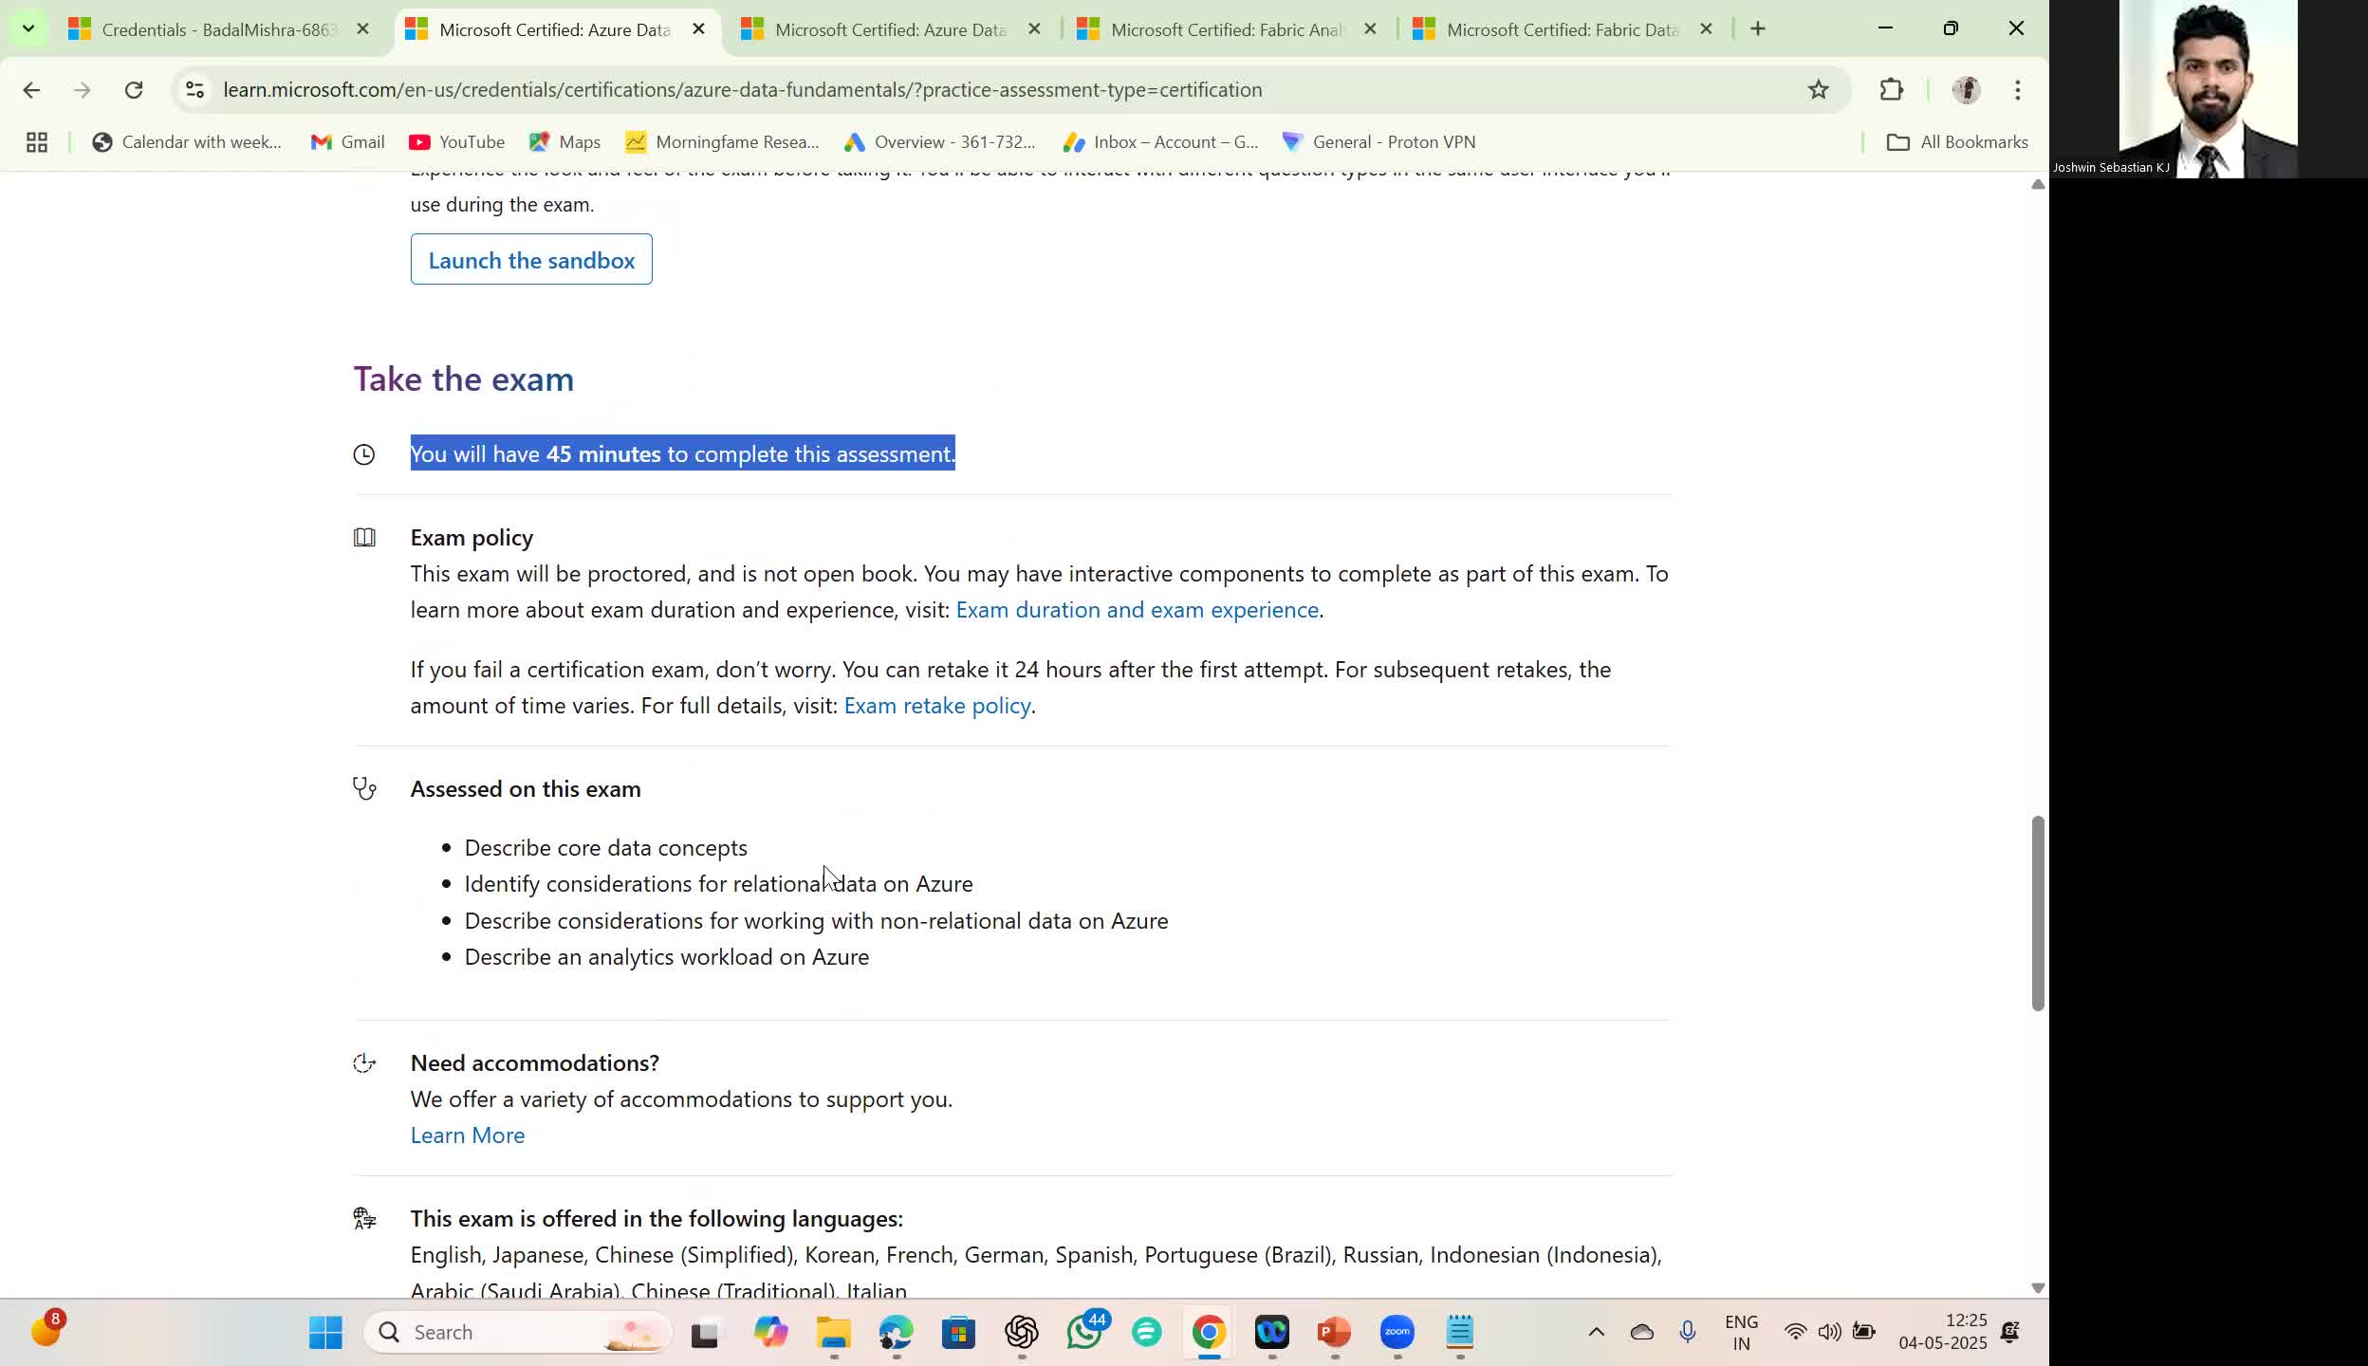
Task: Show hidden system tray icons
Action: pyautogui.click(x=1597, y=1333)
